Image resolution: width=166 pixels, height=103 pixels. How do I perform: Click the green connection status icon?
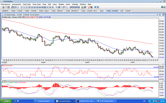coord(162,7)
